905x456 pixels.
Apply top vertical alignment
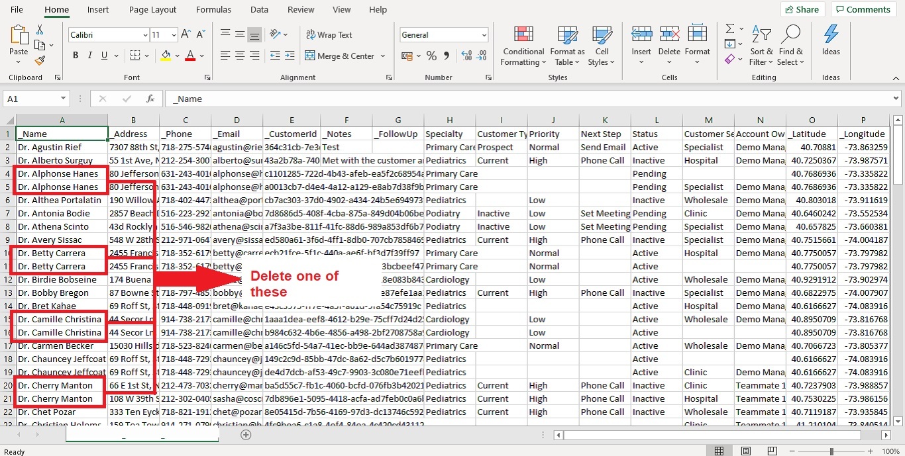225,34
